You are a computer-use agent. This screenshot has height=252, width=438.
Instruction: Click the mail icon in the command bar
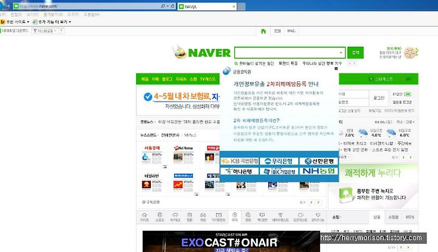coord(277,31)
